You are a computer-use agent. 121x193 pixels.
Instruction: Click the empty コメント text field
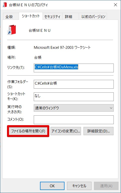coord(74,120)
